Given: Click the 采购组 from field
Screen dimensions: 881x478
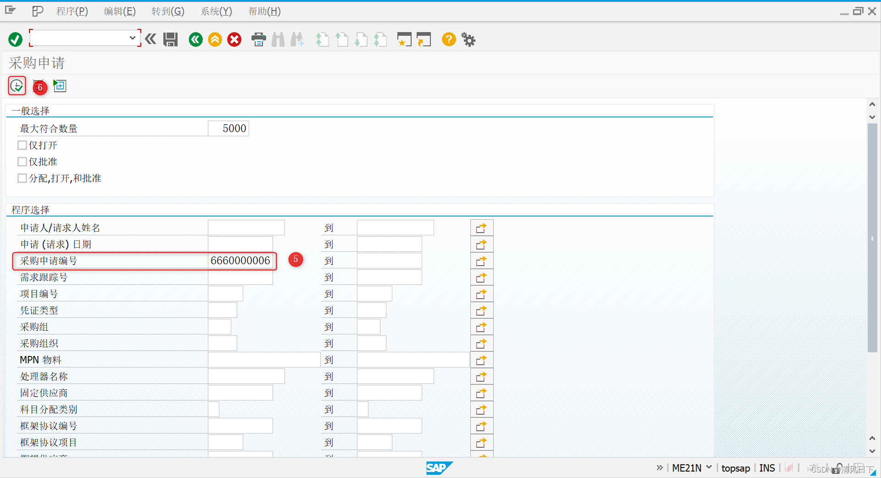Looking at the screenshot, I should [219, 327].
